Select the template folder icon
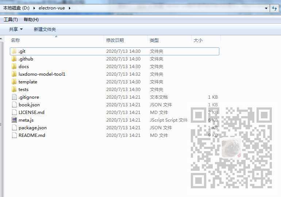This screenshot has width=281, height=197. pyautogui.click(x=14, y=82)
